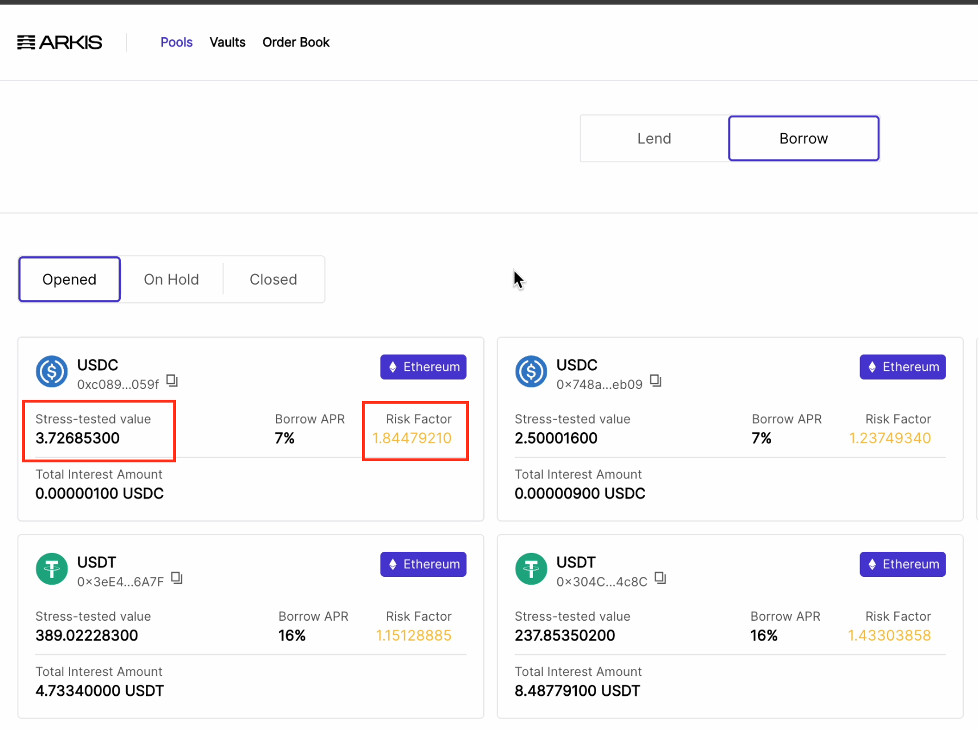Switch to On Hold pools tab
The height and width of the screenshot is (730, 978).
(x=171, y=280)
